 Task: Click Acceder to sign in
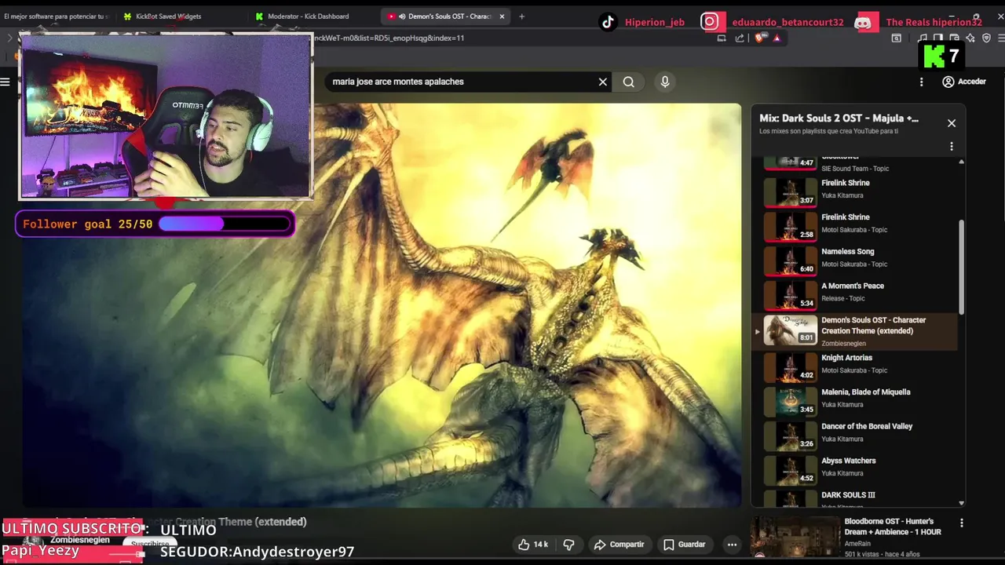coord(964,82)
